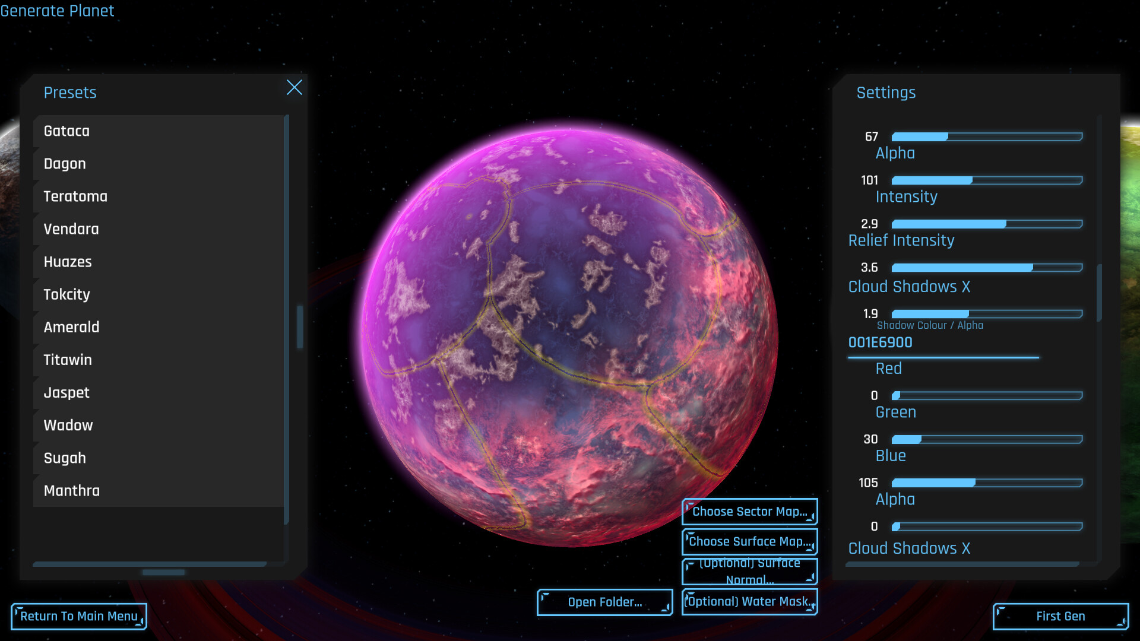Close the Presets panel
Image resolution: width=1140 pixels, height=641 pixels.
[x=294, y=88]
